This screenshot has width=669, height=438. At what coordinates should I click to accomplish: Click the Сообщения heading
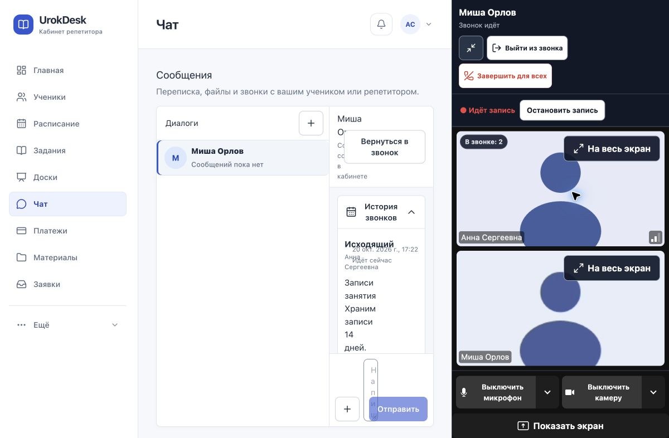pos(184,75)
